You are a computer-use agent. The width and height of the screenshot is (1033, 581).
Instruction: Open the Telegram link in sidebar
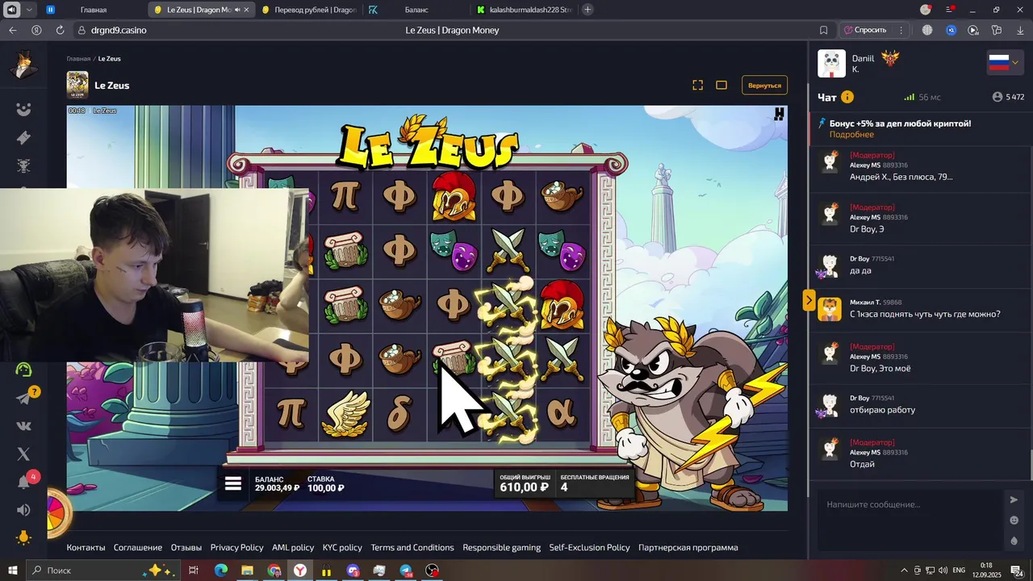pyautogui.click(x=23, y=398)
